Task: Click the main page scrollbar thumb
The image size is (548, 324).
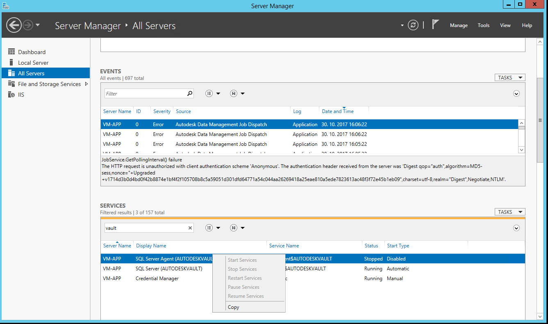Action: click(540, 120)
